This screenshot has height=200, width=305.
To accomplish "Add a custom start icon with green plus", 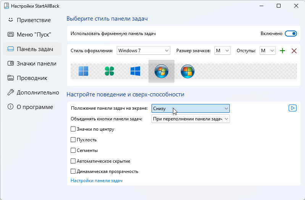I will (282, 51).
